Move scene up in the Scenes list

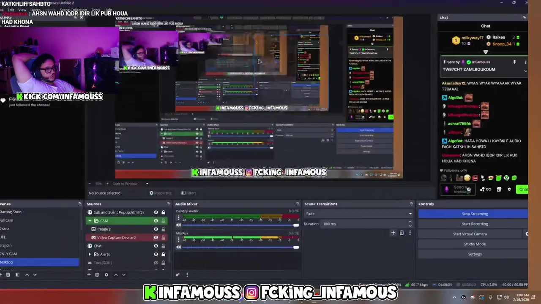click(27, 275)
